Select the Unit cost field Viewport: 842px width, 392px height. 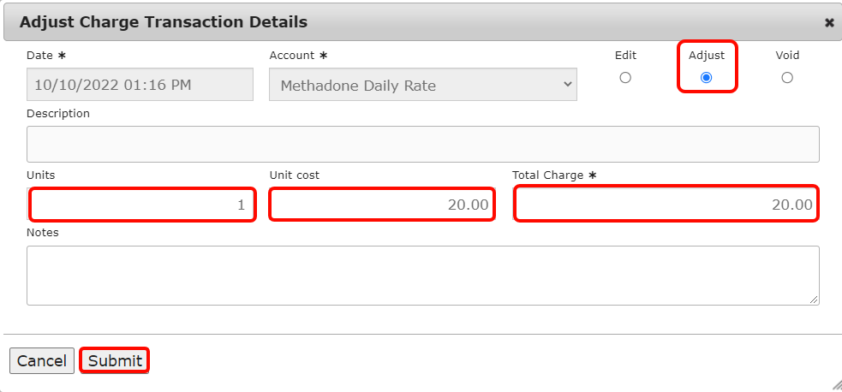point(382,205)
